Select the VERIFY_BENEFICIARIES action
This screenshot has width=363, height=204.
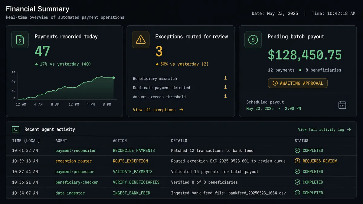click(136, 182)
